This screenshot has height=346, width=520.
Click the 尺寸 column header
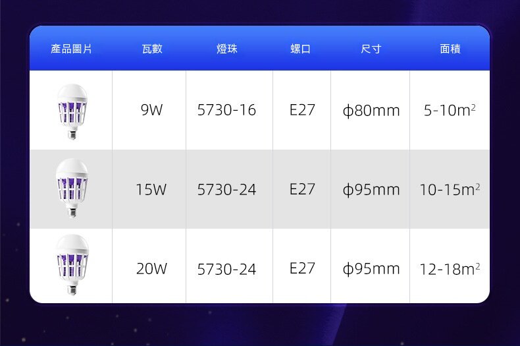(x=371, y=49)
